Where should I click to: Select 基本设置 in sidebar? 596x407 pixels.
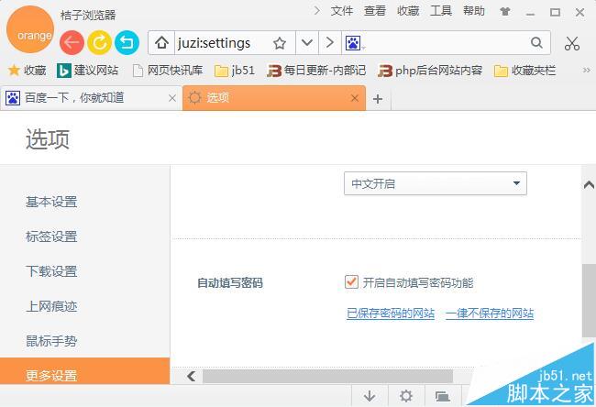point(51,202)
